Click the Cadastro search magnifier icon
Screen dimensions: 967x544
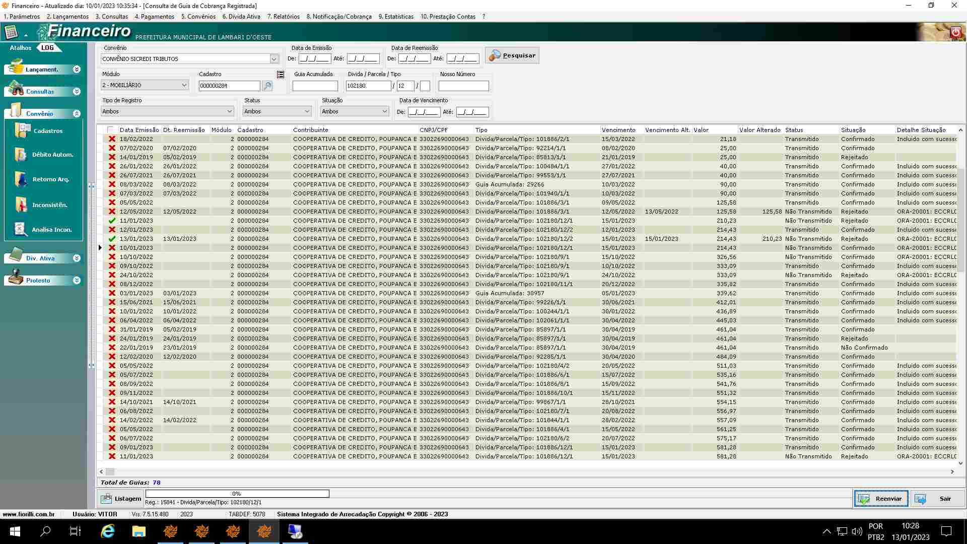(267, 86)
